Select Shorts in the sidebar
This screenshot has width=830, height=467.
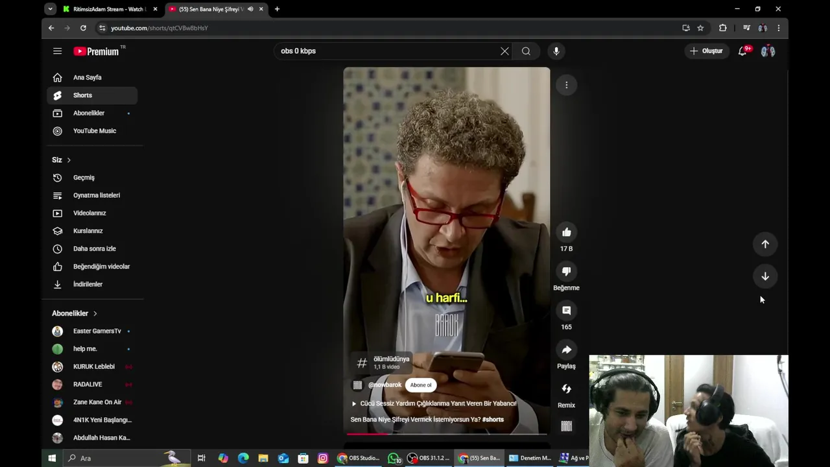point(92,95)
